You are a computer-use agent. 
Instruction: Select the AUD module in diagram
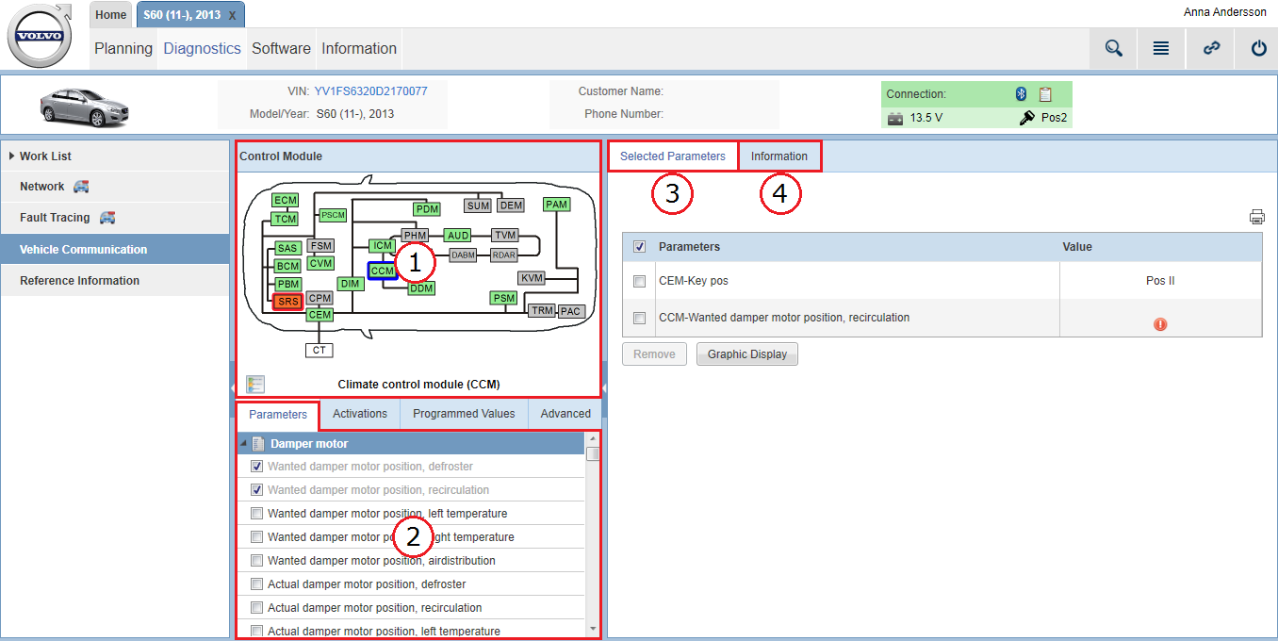click(457, 235)
